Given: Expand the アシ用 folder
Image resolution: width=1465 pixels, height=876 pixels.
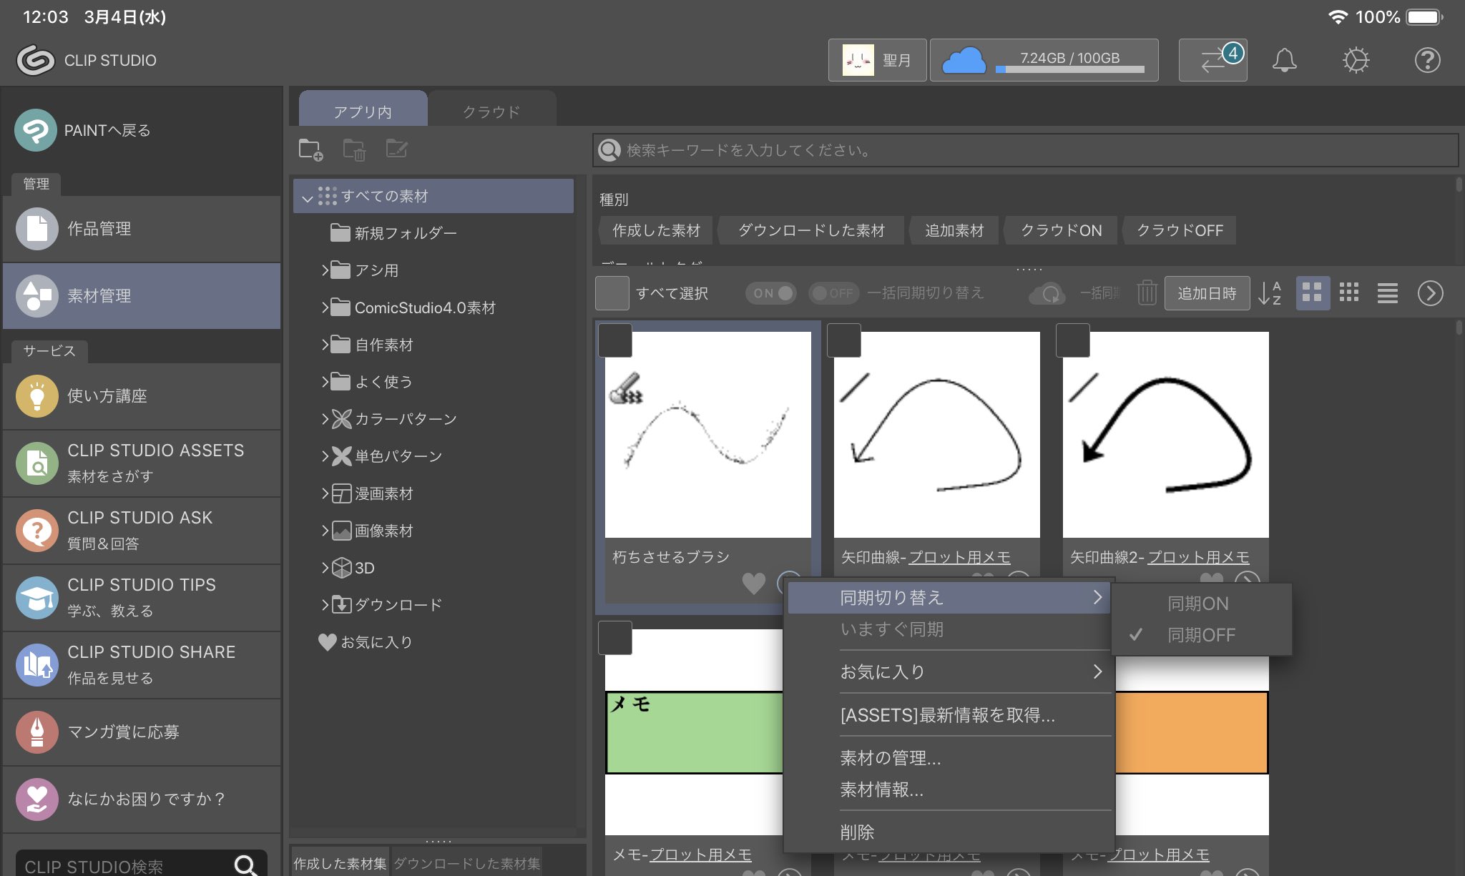Looking at the screenshot, I should 325,270.
